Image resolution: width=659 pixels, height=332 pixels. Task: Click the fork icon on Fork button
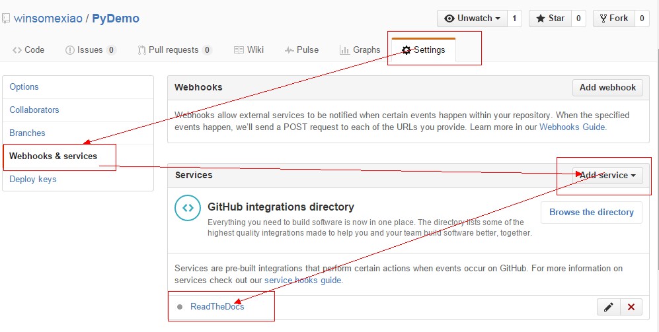coord(603,18)
